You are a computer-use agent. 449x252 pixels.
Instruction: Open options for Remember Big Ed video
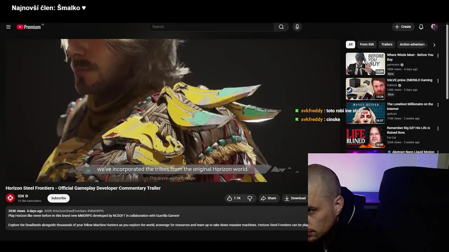(x=438, y=129)
